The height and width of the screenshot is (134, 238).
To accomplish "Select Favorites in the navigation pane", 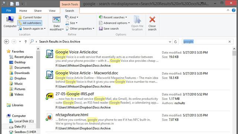I will pos(15,51).
